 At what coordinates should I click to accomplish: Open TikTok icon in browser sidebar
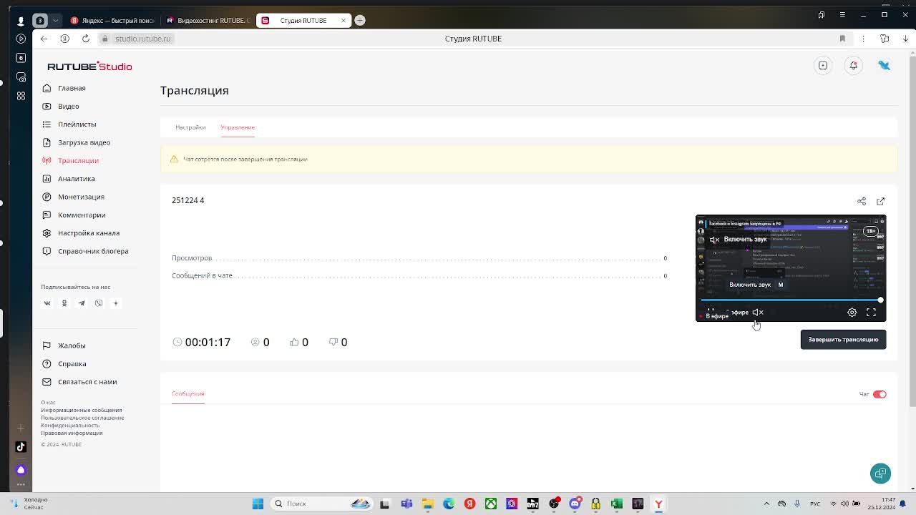pos(21,447)
